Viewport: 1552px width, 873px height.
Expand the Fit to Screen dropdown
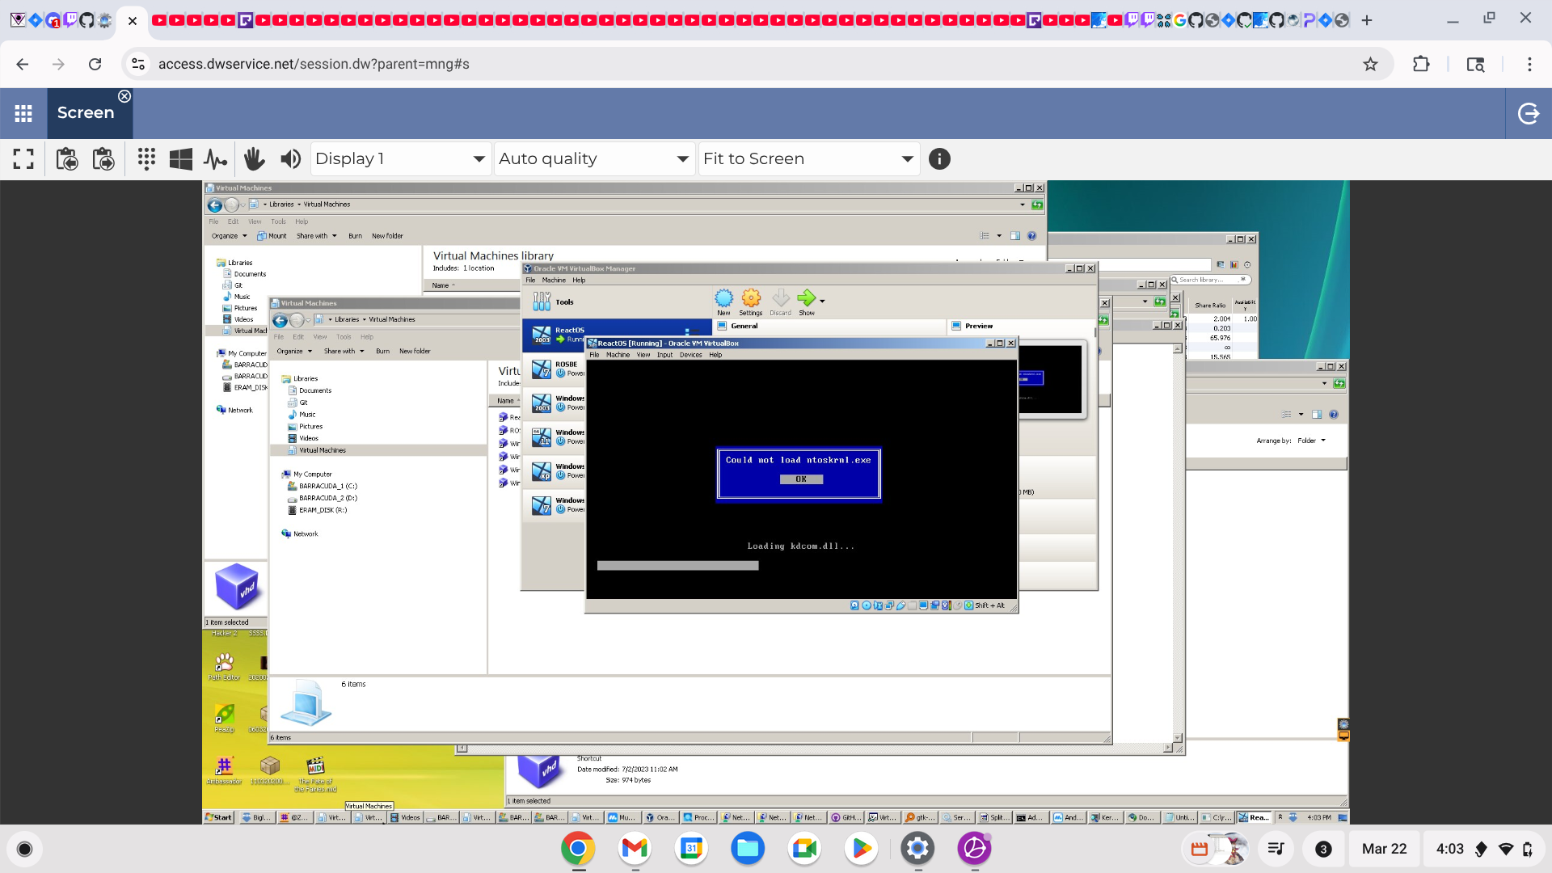pyautogui.click(x=808, y=159)
